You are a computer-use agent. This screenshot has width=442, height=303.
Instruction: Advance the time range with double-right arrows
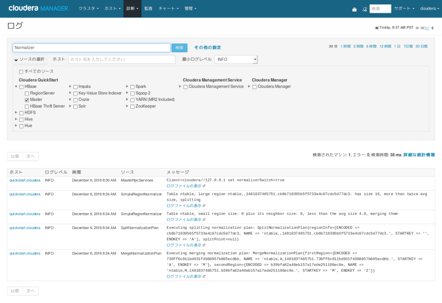(417, 28)
